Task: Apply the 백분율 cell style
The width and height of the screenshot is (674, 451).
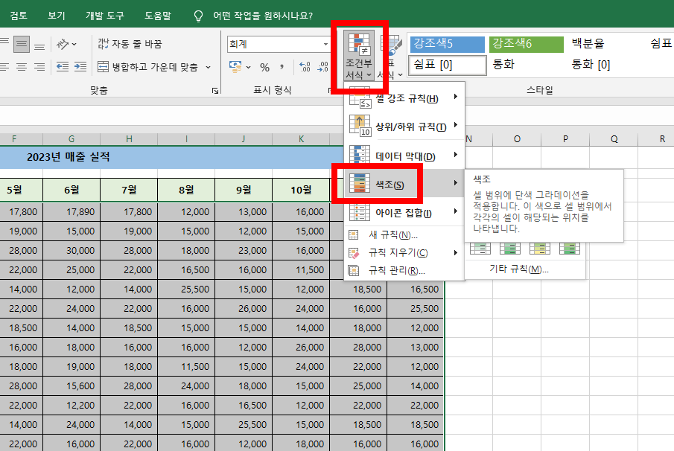Action: tap(588, 43)
